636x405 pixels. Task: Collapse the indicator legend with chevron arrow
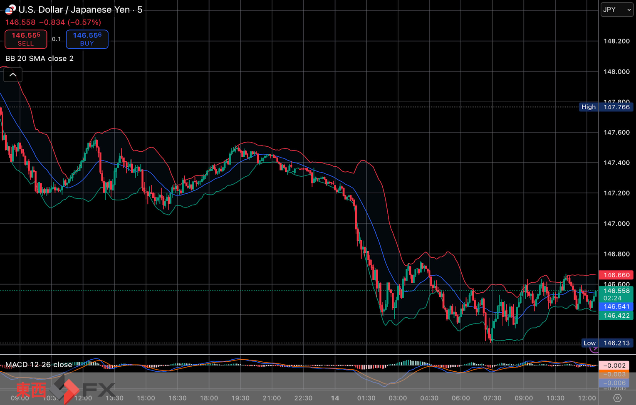click(13, 75)
